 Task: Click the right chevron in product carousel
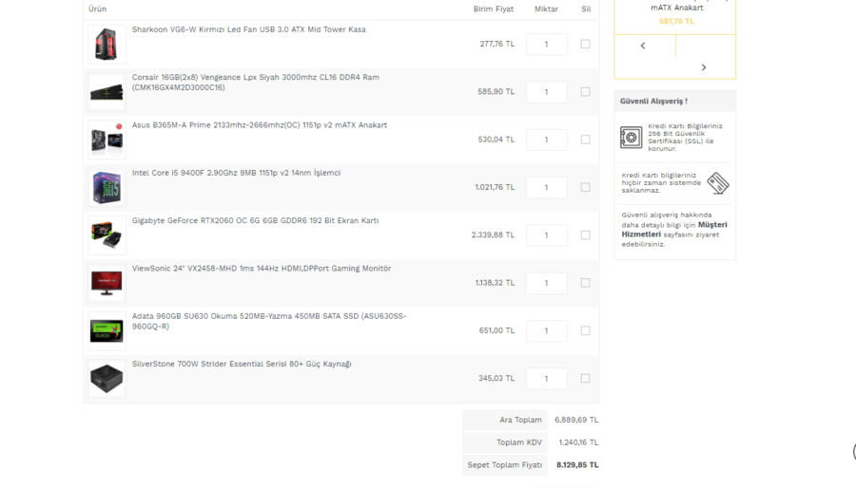[x=704, y=67]
